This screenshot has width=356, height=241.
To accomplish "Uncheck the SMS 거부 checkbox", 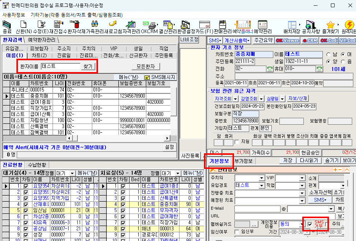I will tap(310, 224).
